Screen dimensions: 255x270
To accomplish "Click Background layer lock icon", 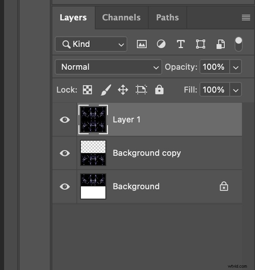I will [224, 186].
